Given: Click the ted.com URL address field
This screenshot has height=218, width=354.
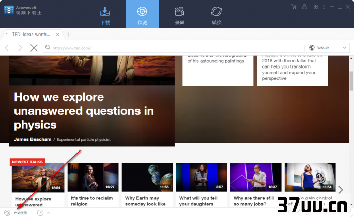Looking at the screenshot, I should 174,48.
